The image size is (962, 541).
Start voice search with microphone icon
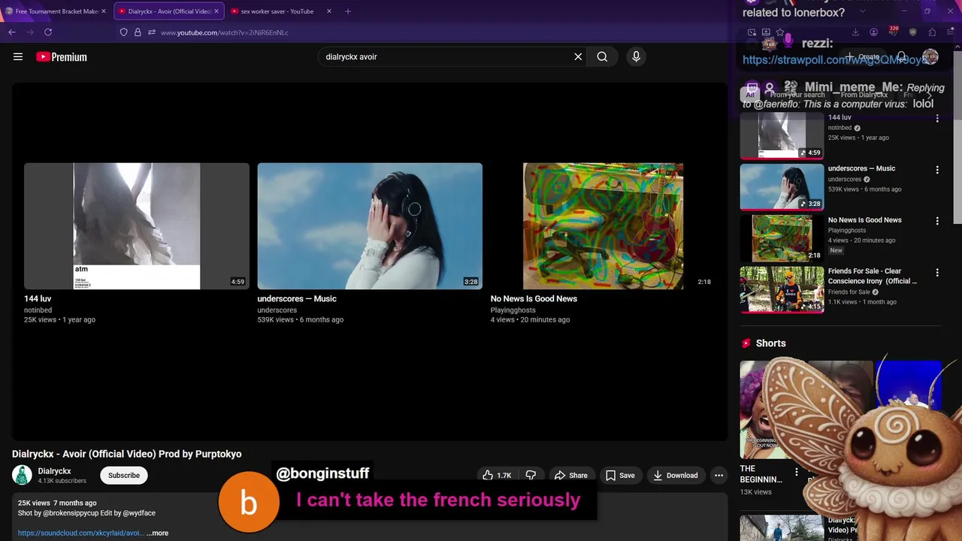(x=636, y=56)
